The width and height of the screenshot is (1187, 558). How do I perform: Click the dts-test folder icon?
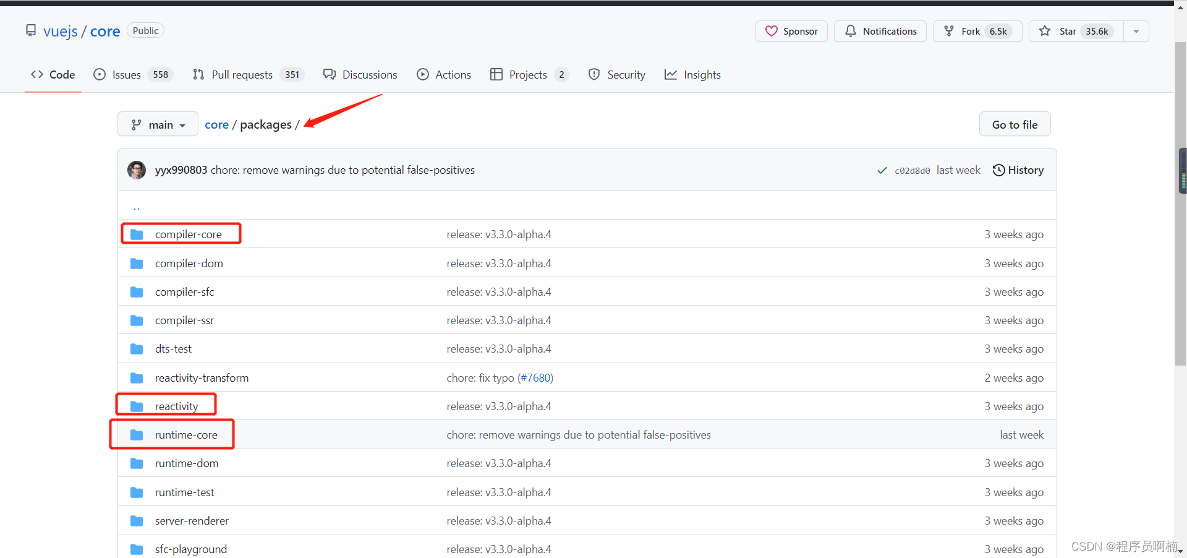[x=137, y=349]
